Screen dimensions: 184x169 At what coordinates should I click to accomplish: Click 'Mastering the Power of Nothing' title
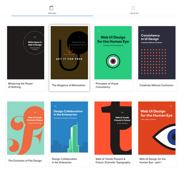point(20,85)
